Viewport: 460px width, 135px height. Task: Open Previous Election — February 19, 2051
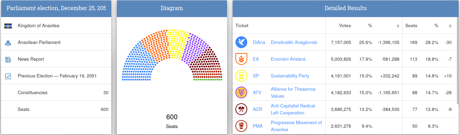pos(57,76)
